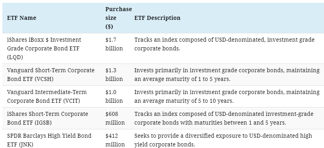
Task: Click the description mentioning 1 to 5 years maturity
Action: coord(227,75)
